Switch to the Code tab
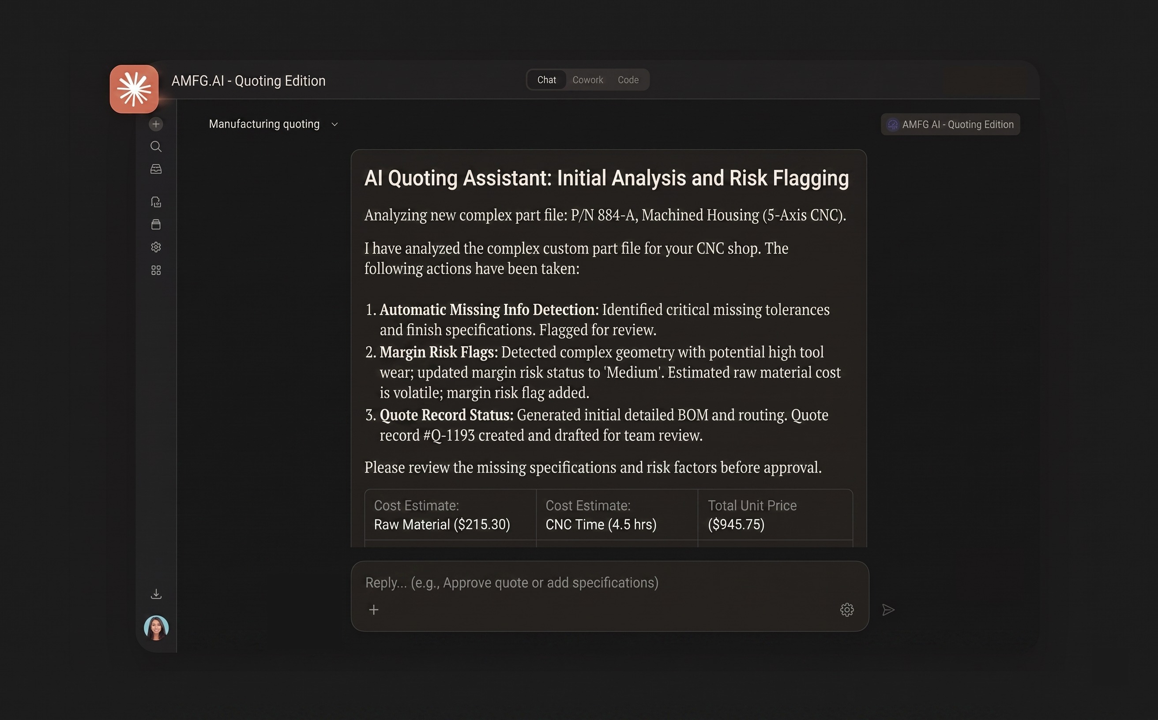The width and height of the screenshot is (1158, 720). point(628,80)
